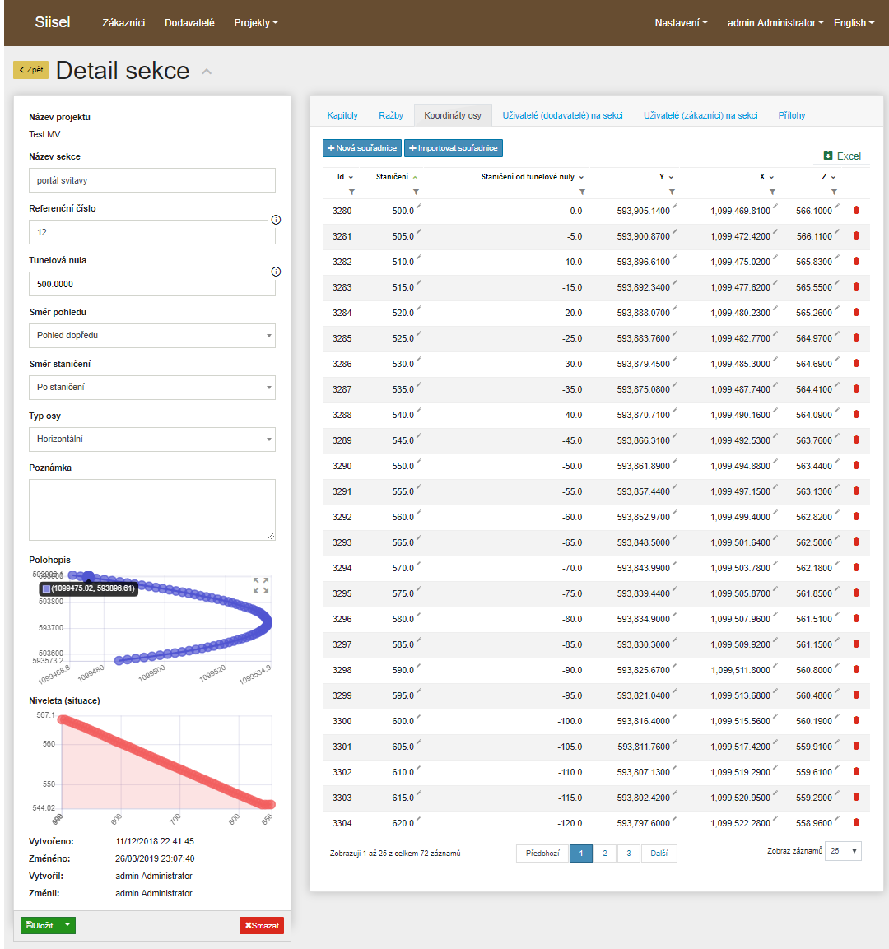Image resolution: width=889 pixels, height=949 pixels.
Task: Edit the Z value pencil in row 3300
Action: pyautogui.click(x=836, y=717)
